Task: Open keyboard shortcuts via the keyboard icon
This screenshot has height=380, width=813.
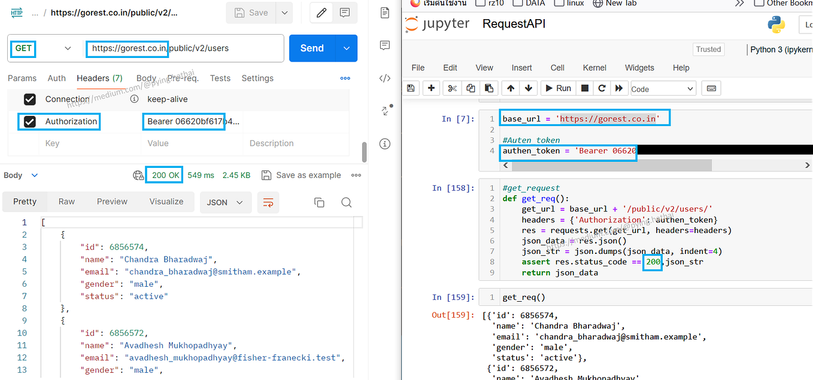Action: tap(711, 88)
